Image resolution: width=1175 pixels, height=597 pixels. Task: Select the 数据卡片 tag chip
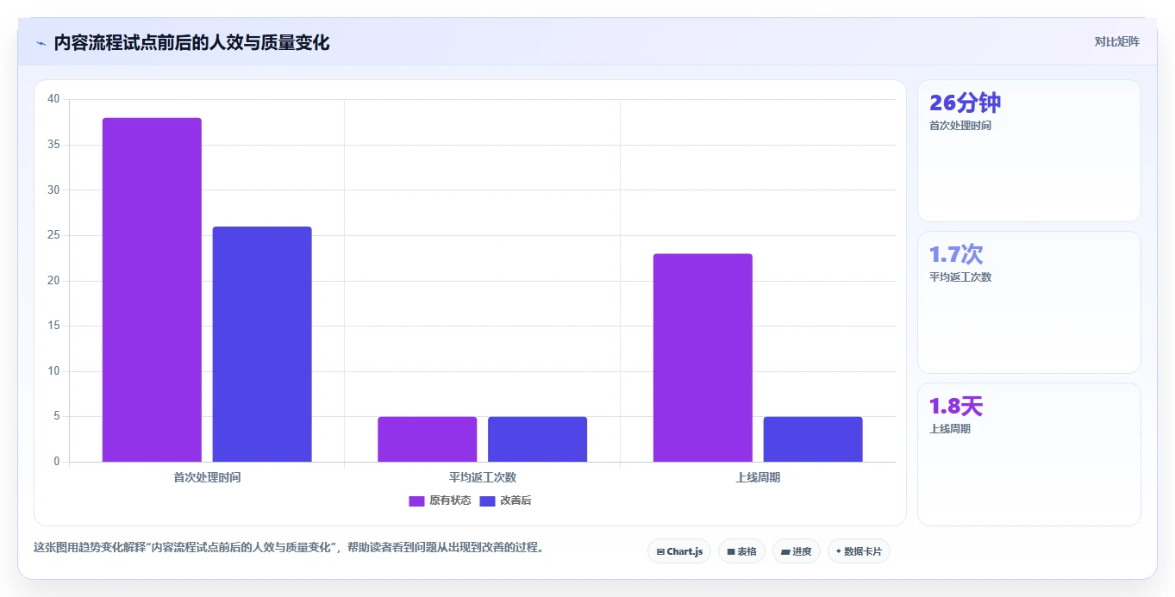859,551
